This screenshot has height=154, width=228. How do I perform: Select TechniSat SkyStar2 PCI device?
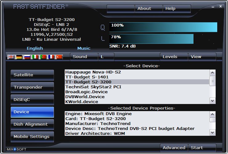click(137, 87)
